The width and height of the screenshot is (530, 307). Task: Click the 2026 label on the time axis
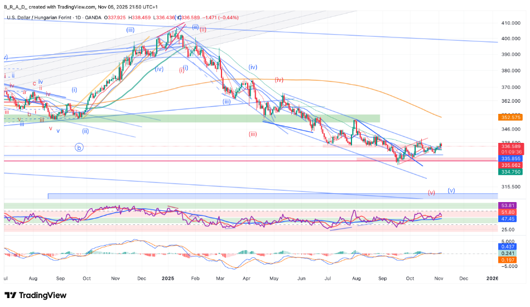click(493, 277)
